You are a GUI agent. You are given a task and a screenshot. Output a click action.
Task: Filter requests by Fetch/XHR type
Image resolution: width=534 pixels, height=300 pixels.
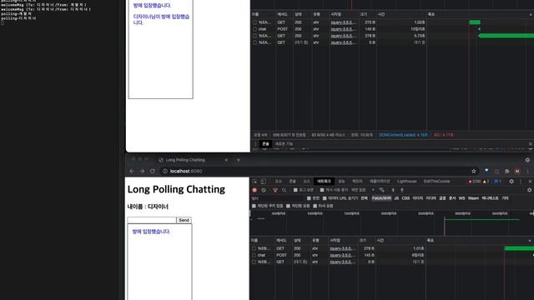(381, 198)
